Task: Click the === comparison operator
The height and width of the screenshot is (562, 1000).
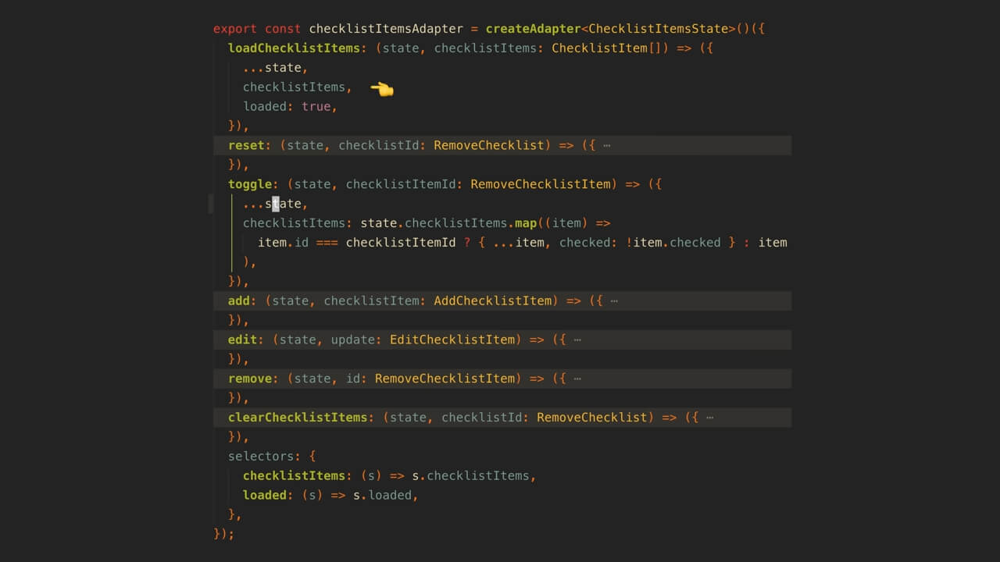Action: (x=327, y=243)
